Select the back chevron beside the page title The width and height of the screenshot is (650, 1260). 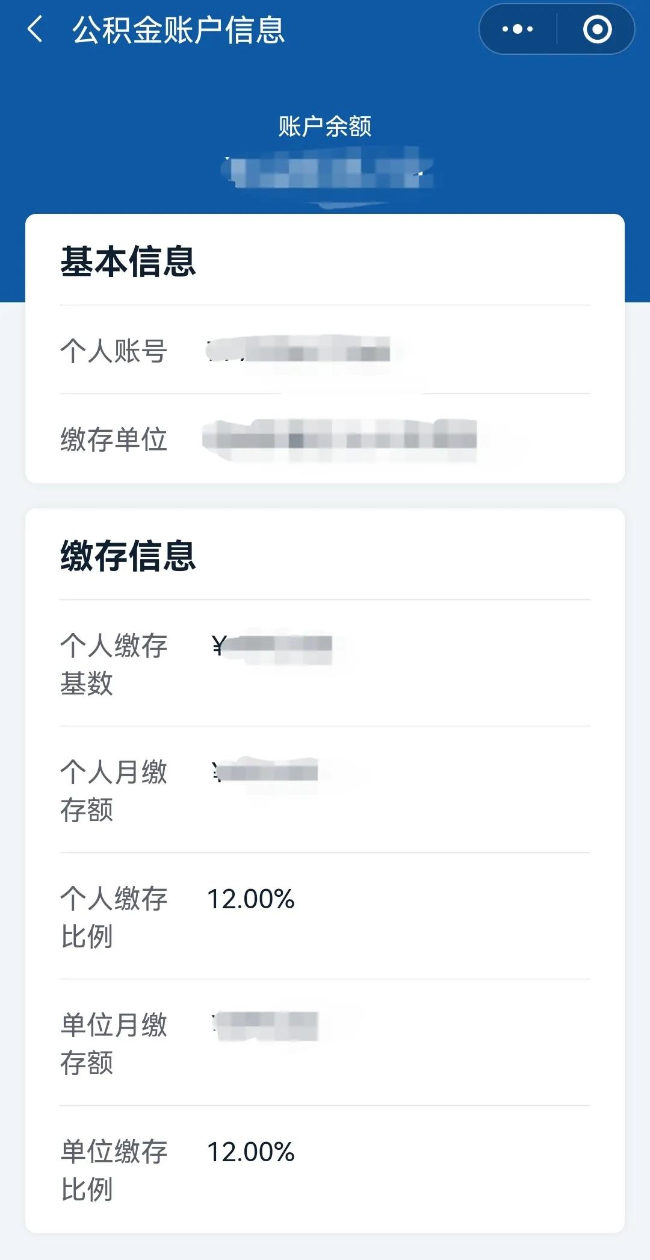pos(34,28)
